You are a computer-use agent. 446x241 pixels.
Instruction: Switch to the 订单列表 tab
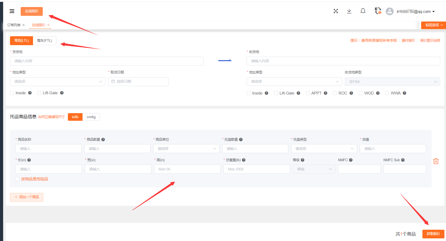coord(14,25)
